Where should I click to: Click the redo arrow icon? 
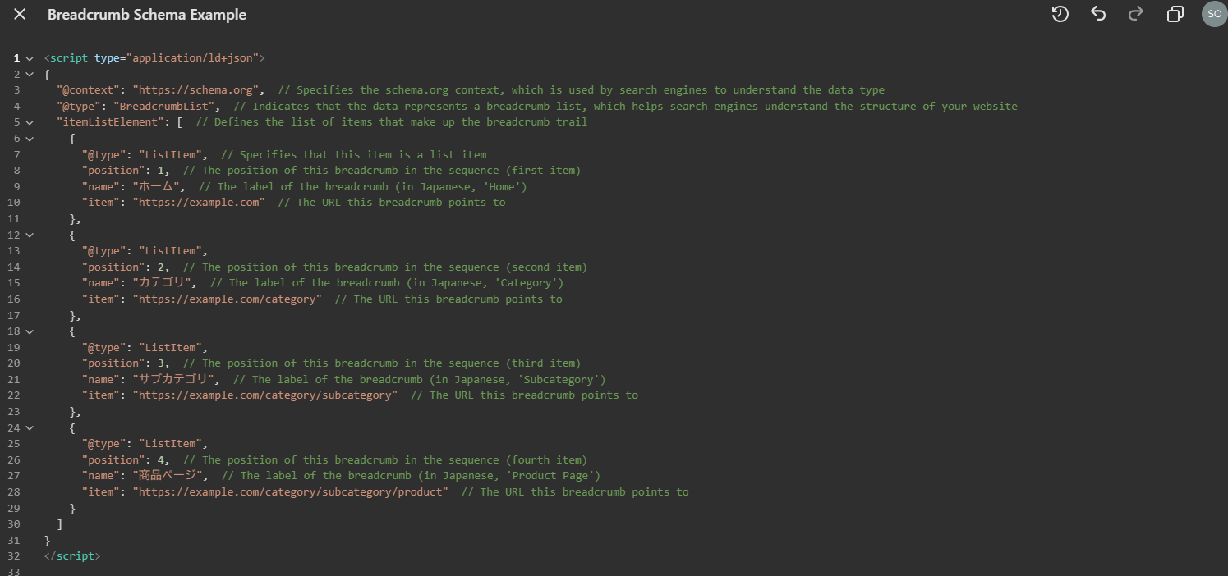(1136, 14)
